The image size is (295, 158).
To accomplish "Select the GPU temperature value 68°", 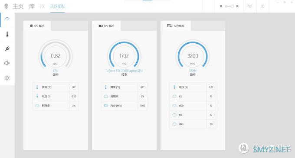I will pyautogui.click(x=142, y=87).
